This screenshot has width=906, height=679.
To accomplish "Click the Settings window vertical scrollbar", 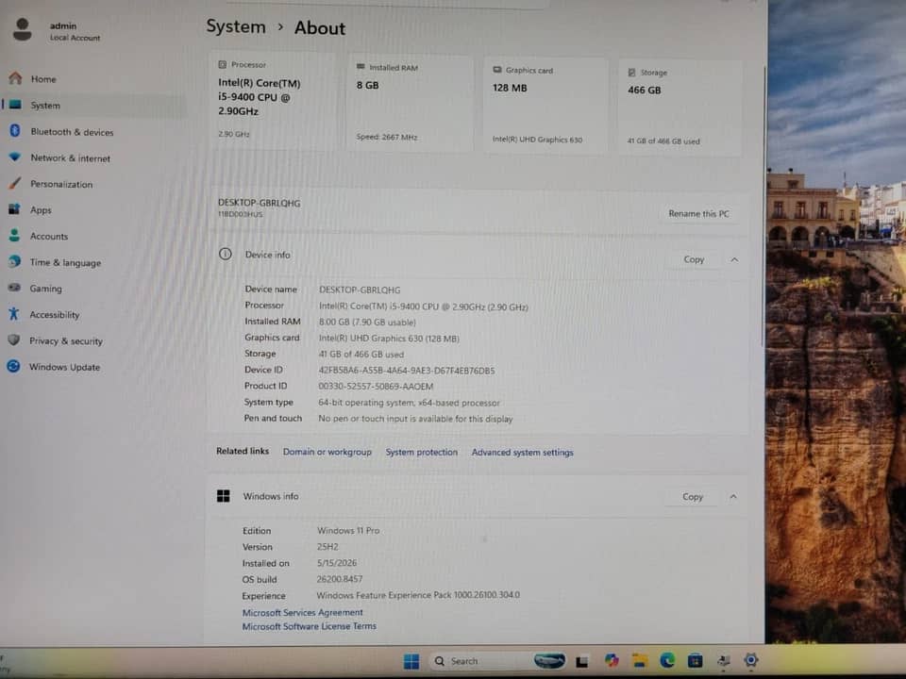I will tap(763, 207).
